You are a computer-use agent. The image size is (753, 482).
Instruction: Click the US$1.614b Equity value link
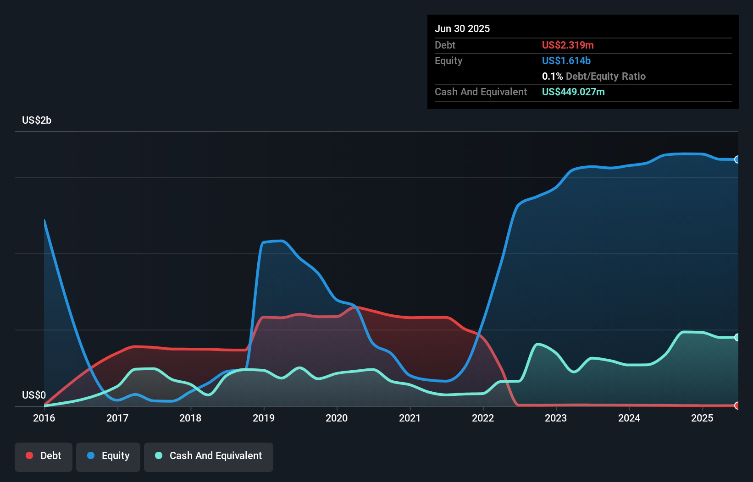pyautogui.click(x=566, y=60)
